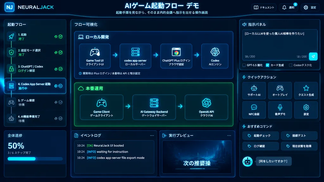
Task: Click the info icon beside 開発時は Plus ログイン note
Action: tap(80, 73)
